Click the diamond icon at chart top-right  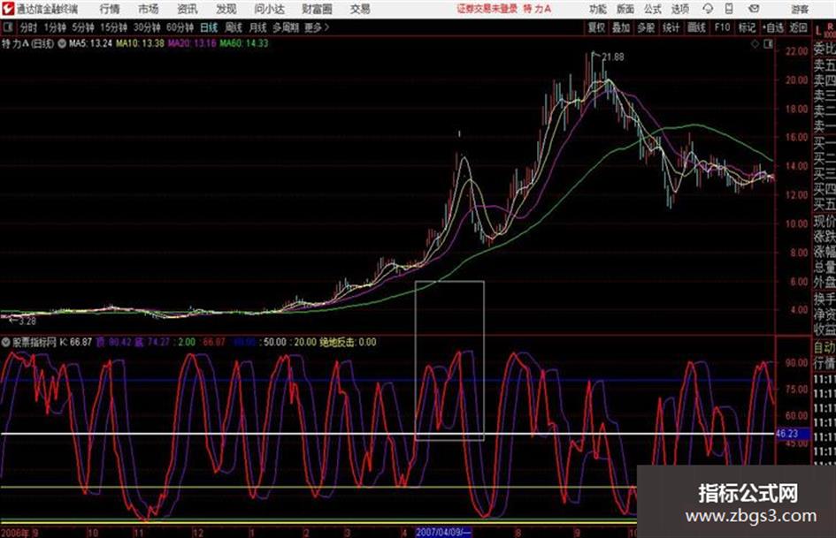(x=755, y=44)
